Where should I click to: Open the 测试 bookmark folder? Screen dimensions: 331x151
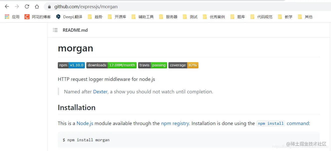[x=190, y=17]
